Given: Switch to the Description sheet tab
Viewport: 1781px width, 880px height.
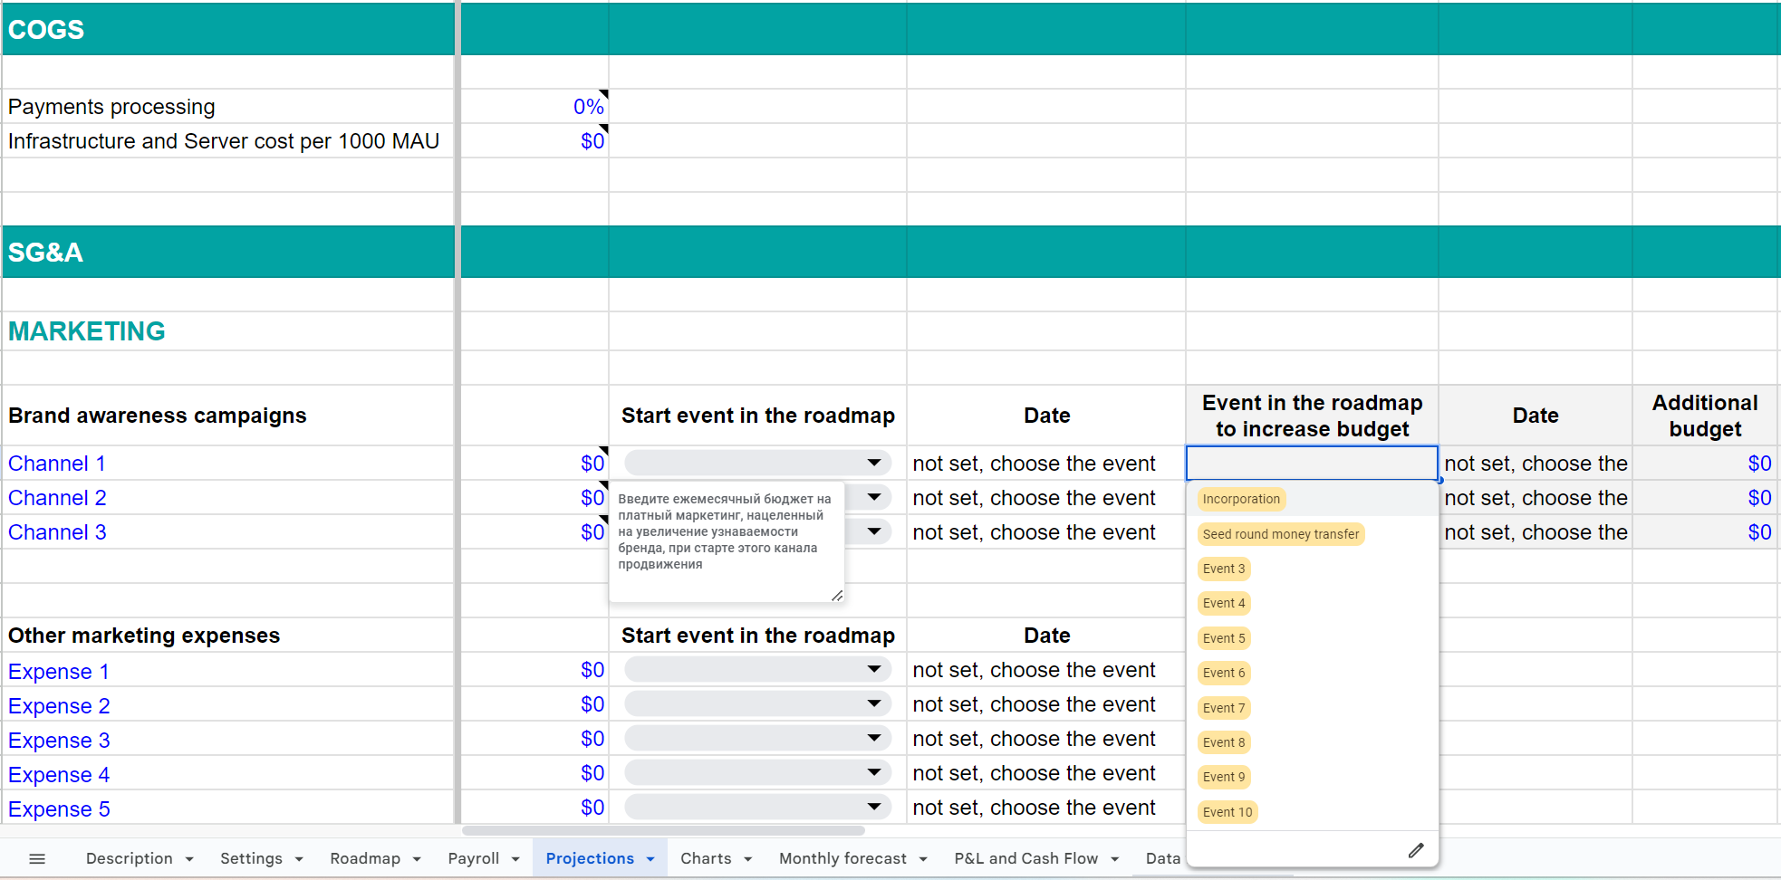Looking at the screenshot, I should tap(129, 858).
